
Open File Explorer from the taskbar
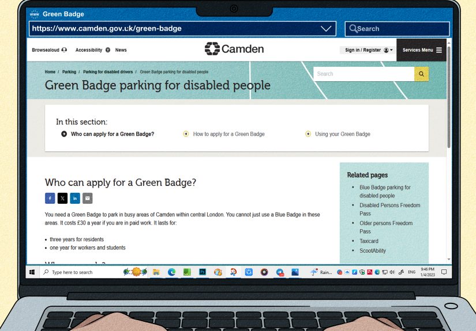pyautogui.click(x=156, y=272)
